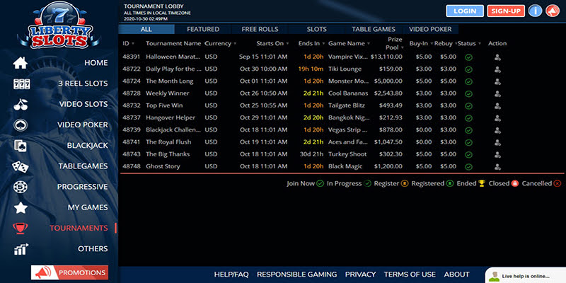Screen dimensions: 566x283
Task: Select the ALL tournaments tab
Action: [x=146, y=29]
